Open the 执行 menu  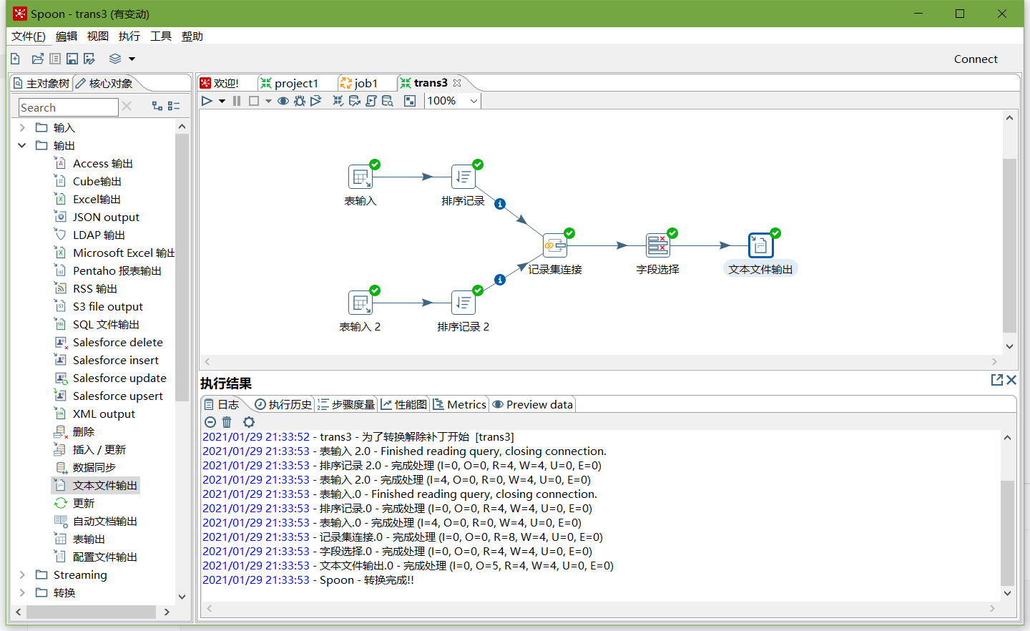[129, 36]
